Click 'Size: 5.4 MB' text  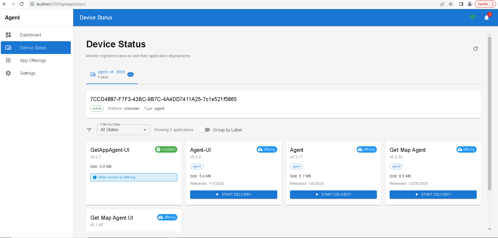201,176
